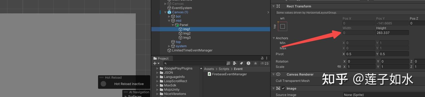Screen dimensions: 425x97
Task: Collapse the Canvas Renderer component
Action: [x=274, y=74]
